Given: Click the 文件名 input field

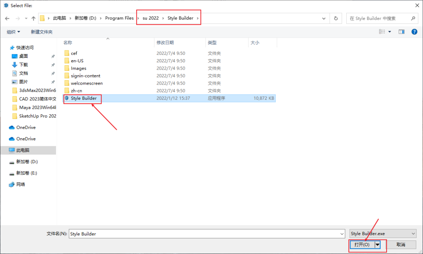Looking at the screenshot, I should 206,234.
